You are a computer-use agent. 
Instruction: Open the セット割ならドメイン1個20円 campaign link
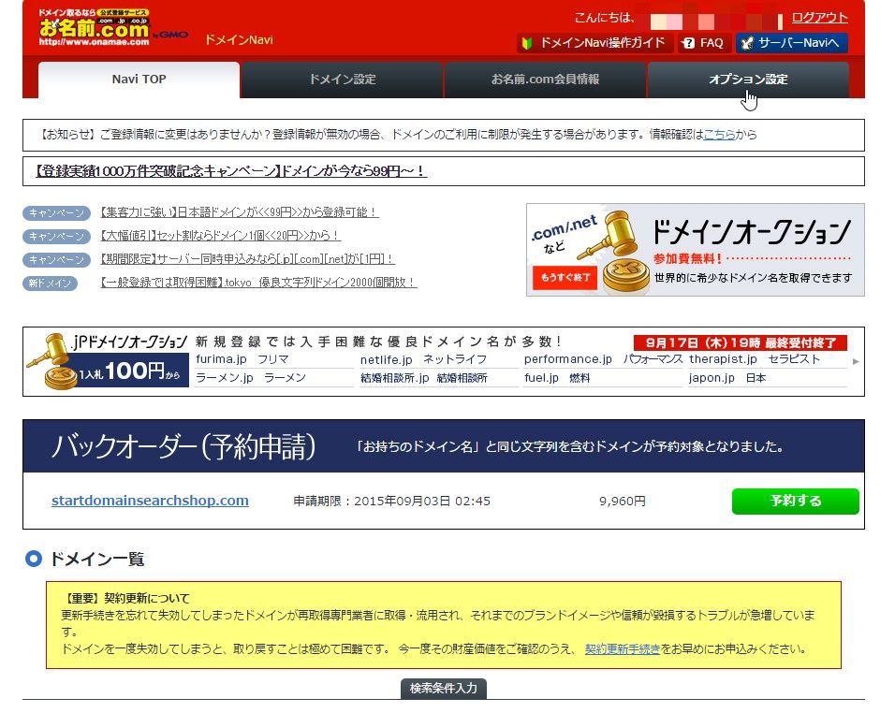tap(220, 236)
